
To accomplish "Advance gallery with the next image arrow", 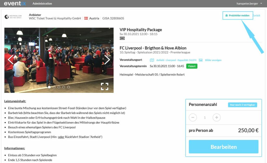I will point(107,59).
